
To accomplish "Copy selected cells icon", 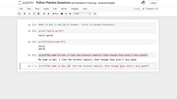I will (34, 14).
